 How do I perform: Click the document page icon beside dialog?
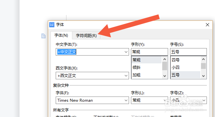(x=43, y=36)
